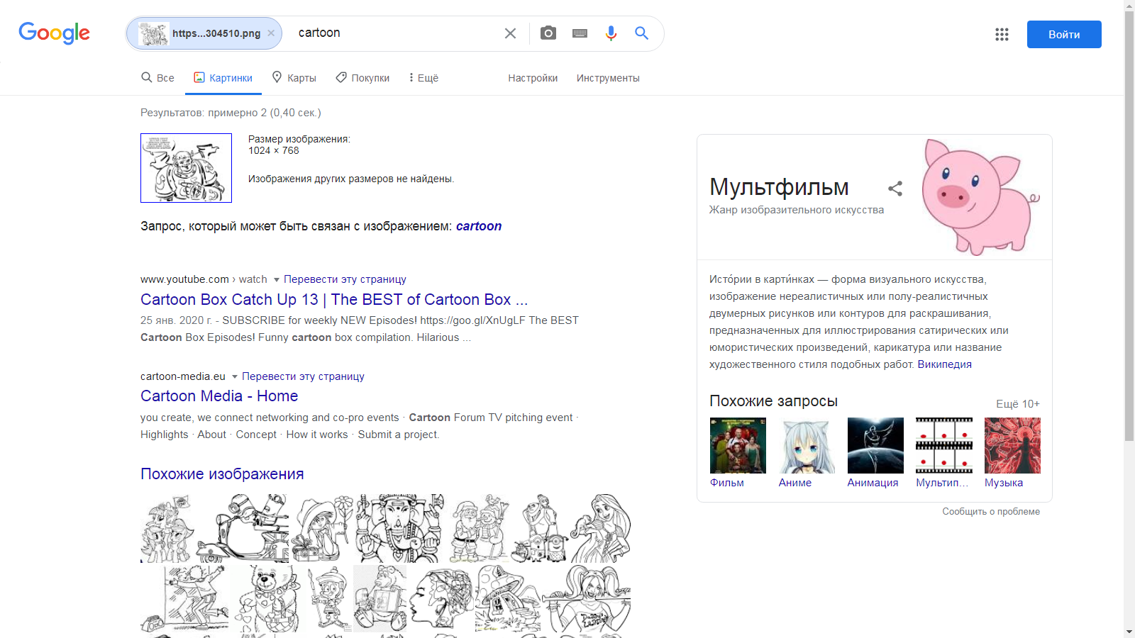Translate the YouTube result page
This screenshot has height=638, width=1135.
345,279
